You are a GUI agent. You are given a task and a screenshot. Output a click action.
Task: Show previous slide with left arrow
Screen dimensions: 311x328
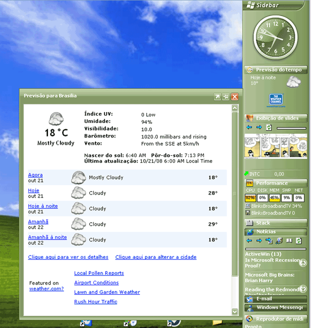tap(249, 127)
